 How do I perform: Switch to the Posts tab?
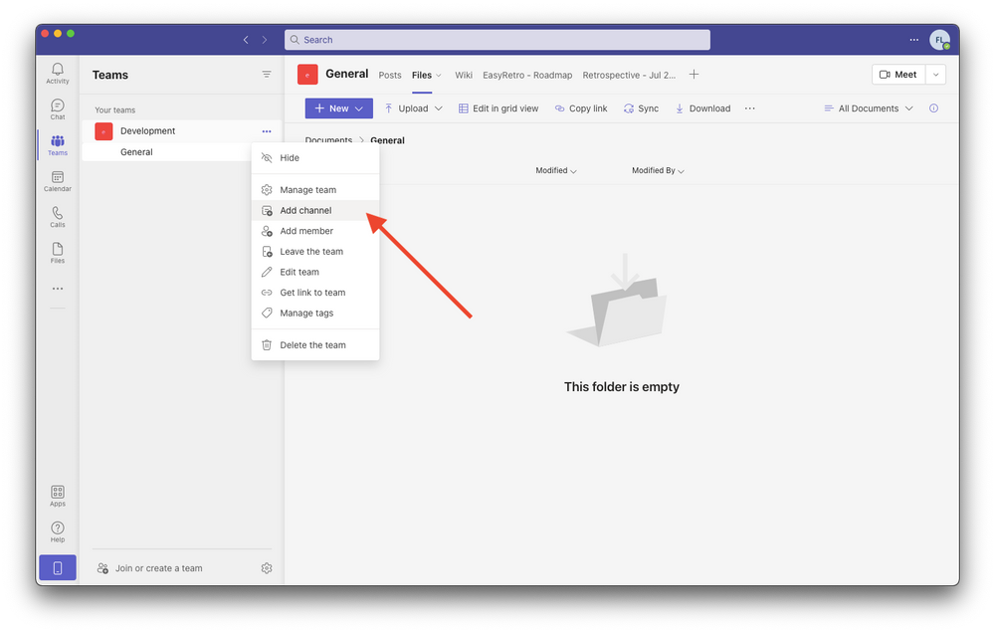[390, 75]
